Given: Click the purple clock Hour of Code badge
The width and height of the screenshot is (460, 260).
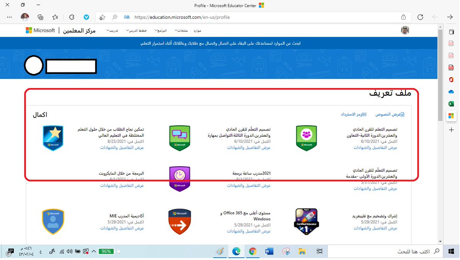Looking at the screenshot, I should [x=180, y=179].
